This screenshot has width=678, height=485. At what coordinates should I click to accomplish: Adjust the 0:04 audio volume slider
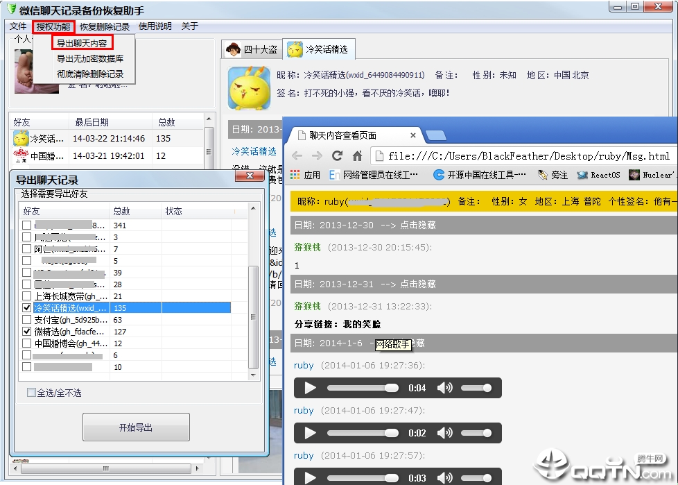pyautogui.click(x=476, y=388)
